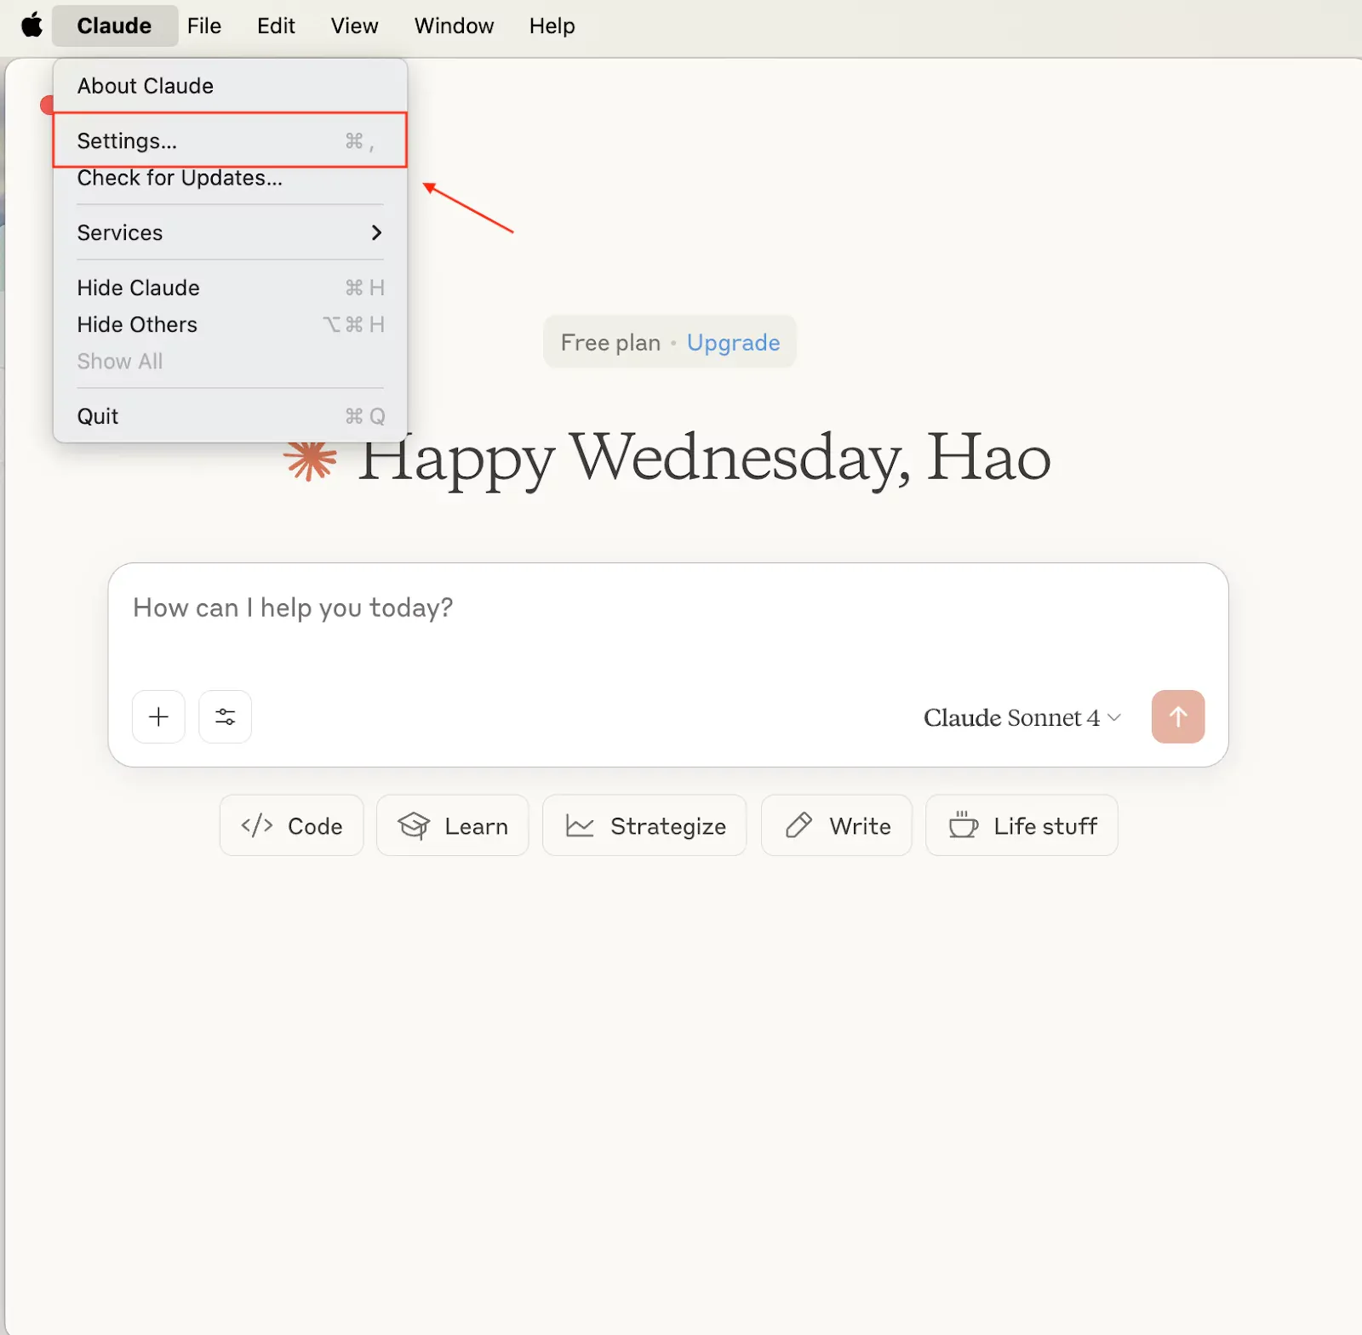Open the Window menu
Screen dimensions: 1362x1335
454,26
